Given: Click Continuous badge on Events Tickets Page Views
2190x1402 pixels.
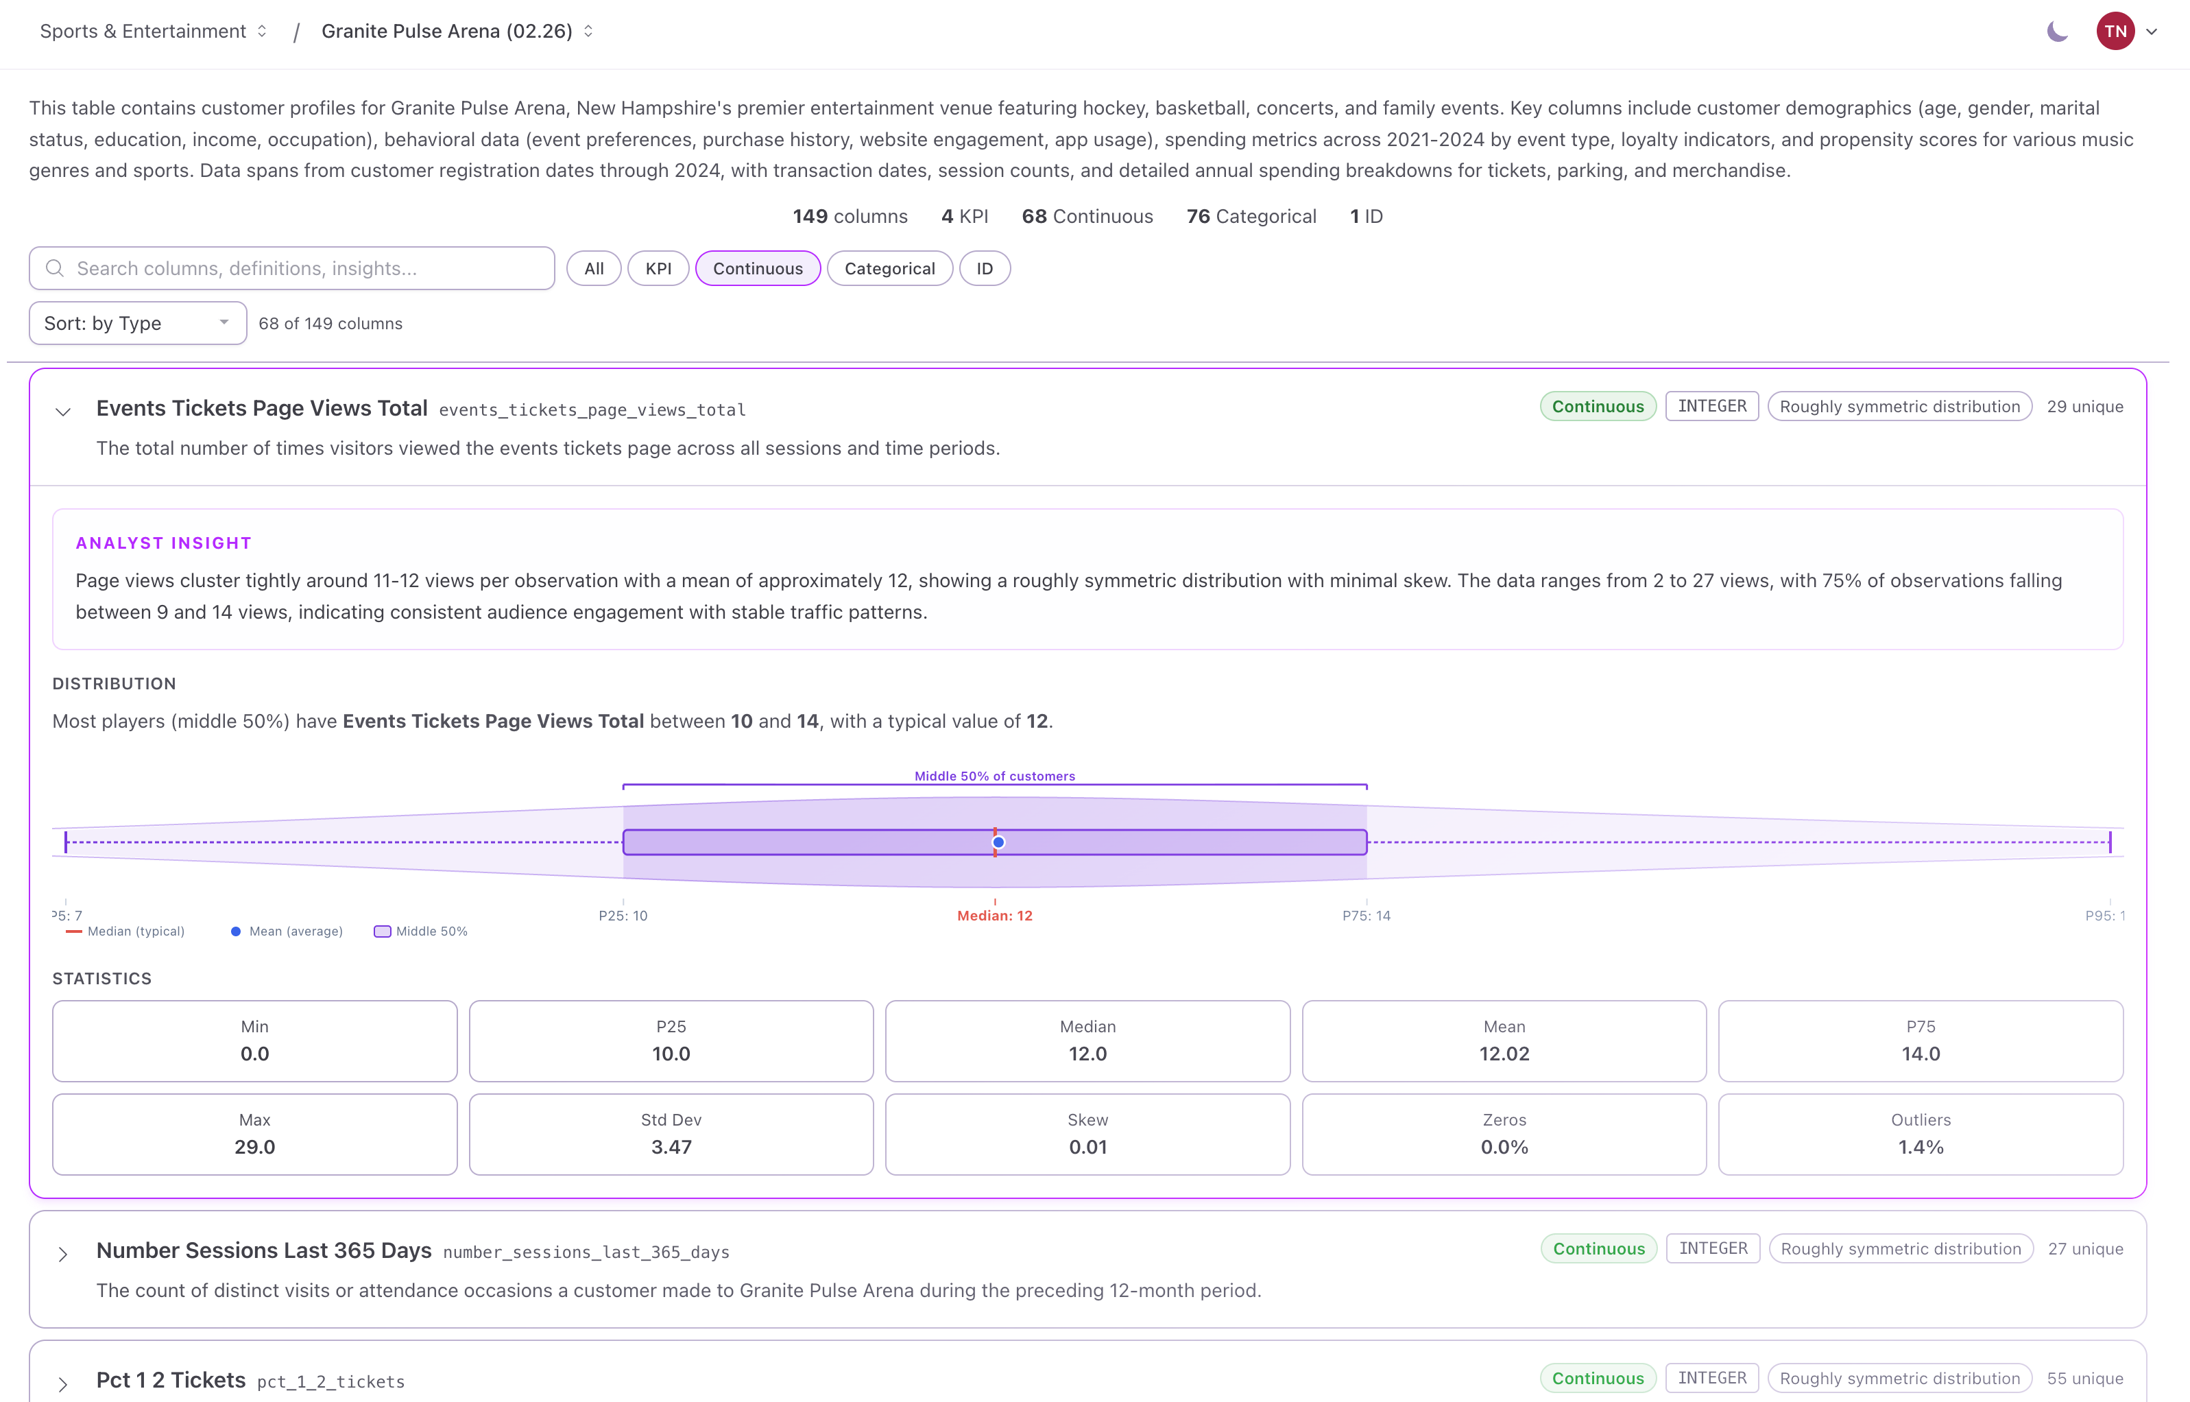Looking at the screenshot, I should 1598,407.
